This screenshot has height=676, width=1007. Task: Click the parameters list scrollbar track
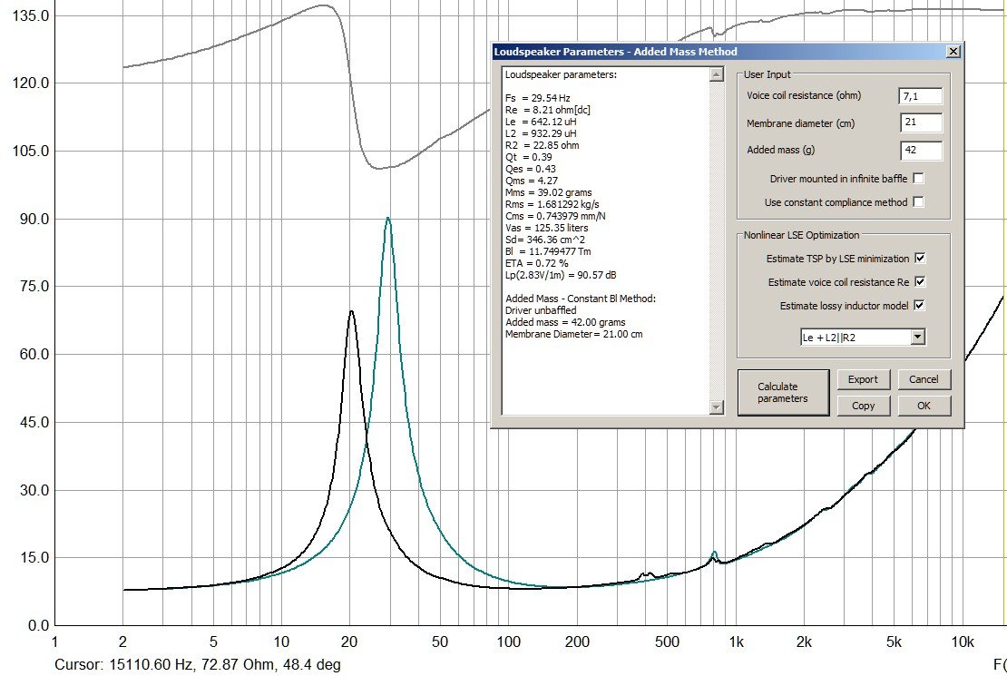[x=716, y=241]
